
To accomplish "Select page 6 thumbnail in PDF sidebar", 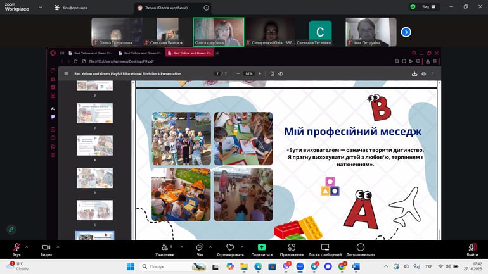I will 94,210.
